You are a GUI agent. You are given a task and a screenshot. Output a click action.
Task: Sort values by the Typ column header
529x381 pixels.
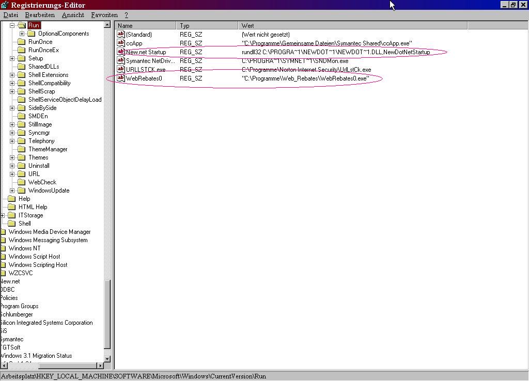[207, 26]
